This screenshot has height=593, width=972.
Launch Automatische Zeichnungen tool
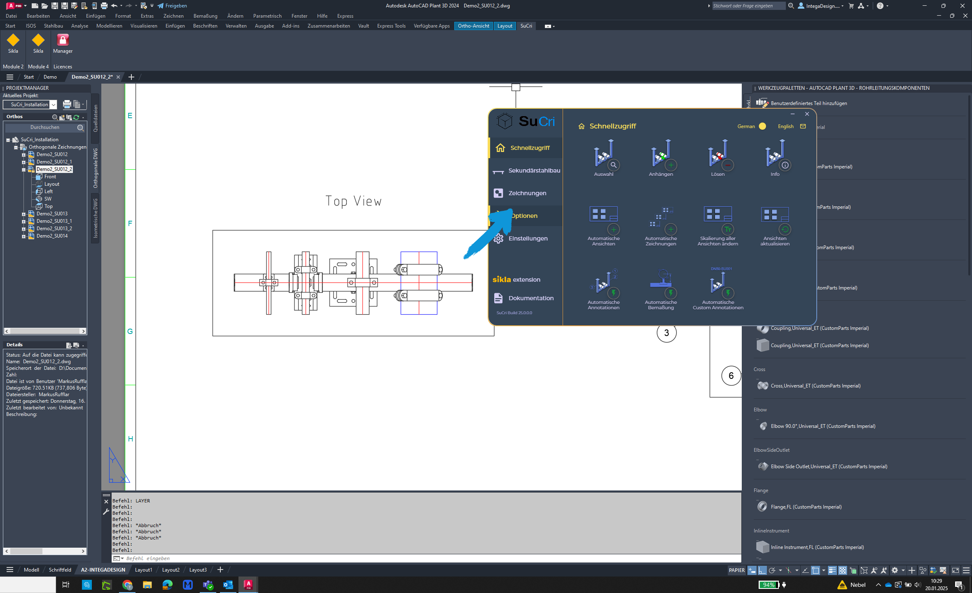click(x=661, y=226)
